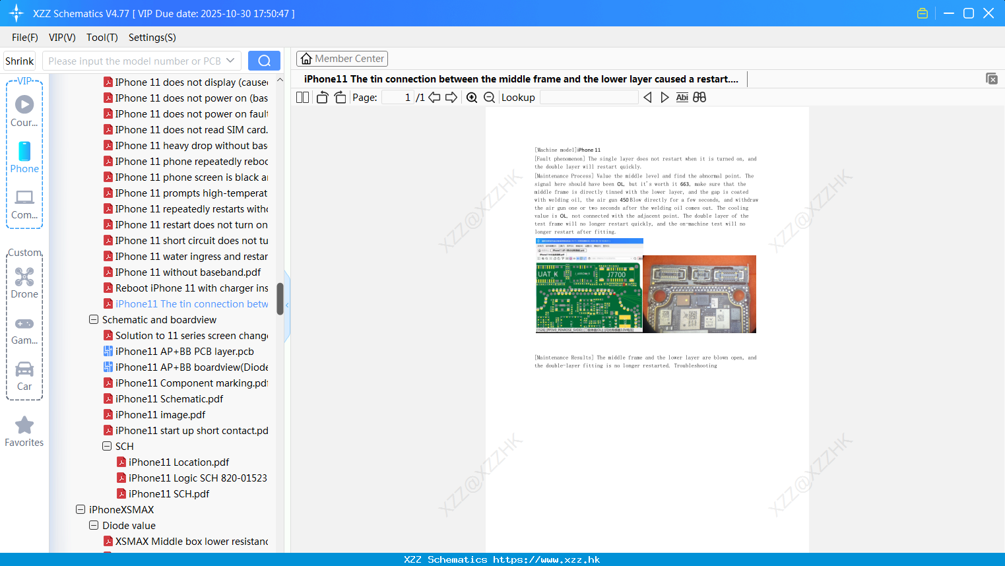Open IPhone 11 water ingress and restart
This screenshot has width=1005, height=566.
point(186,256)
